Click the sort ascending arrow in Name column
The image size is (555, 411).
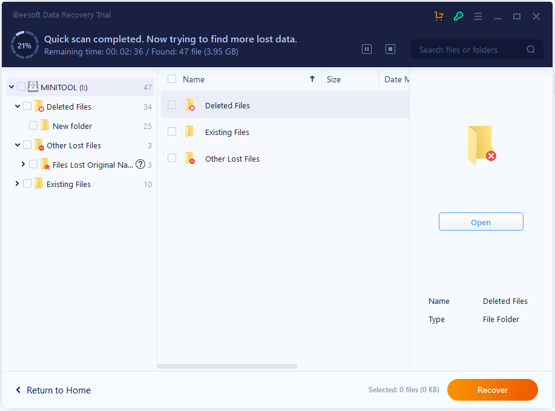click(x=312, y=79)
